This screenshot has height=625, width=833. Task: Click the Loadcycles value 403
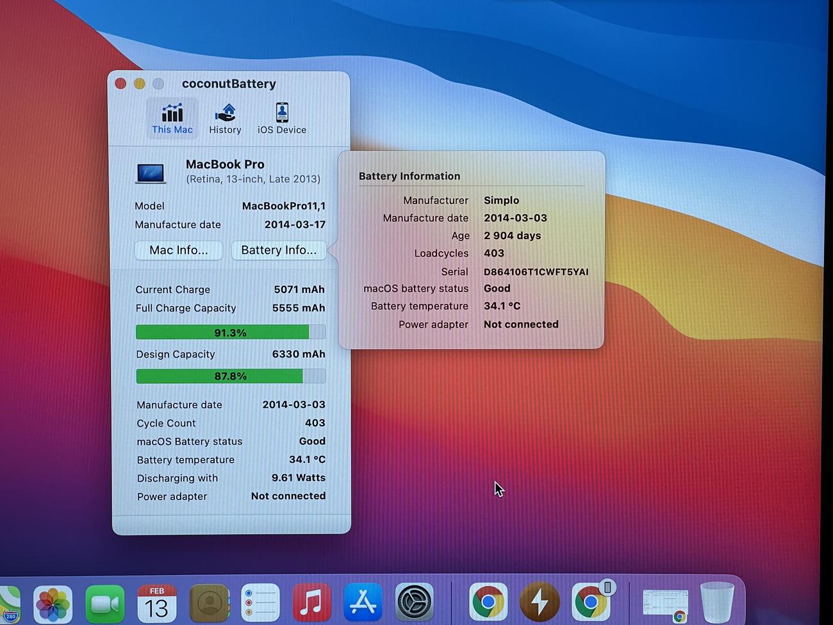[494, 253]
